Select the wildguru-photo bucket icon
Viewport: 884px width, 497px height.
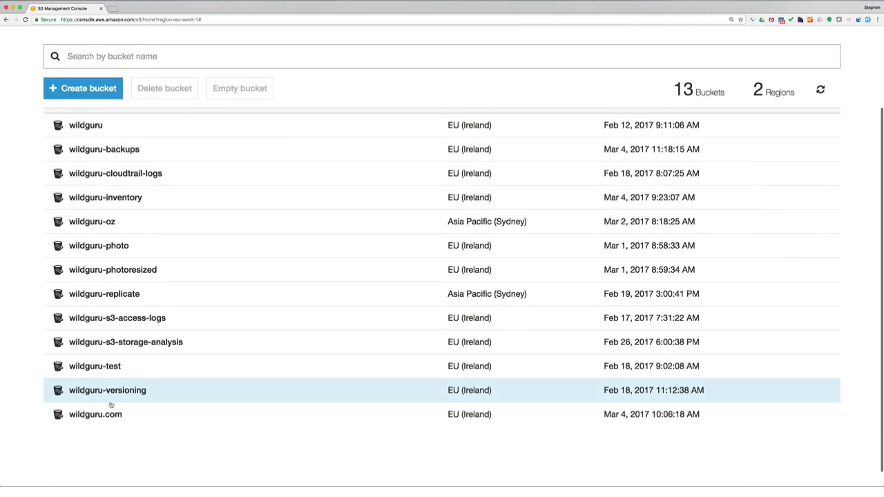click(58, 246)
